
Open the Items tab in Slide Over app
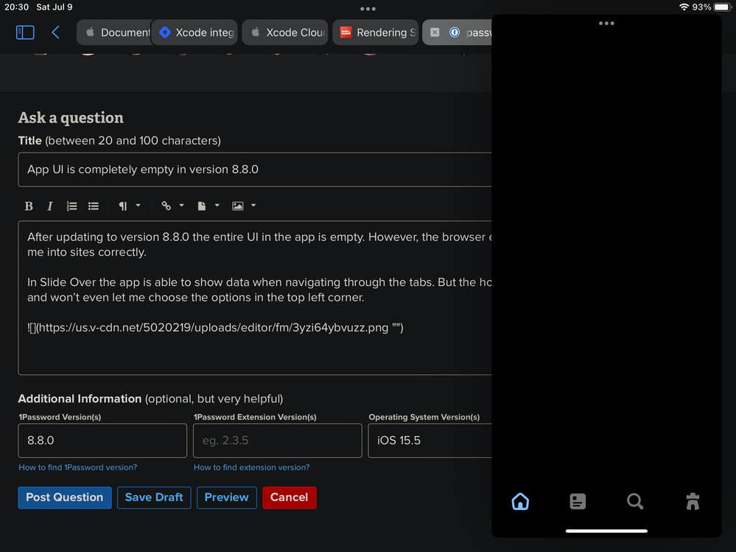click(x=578, y=501)
